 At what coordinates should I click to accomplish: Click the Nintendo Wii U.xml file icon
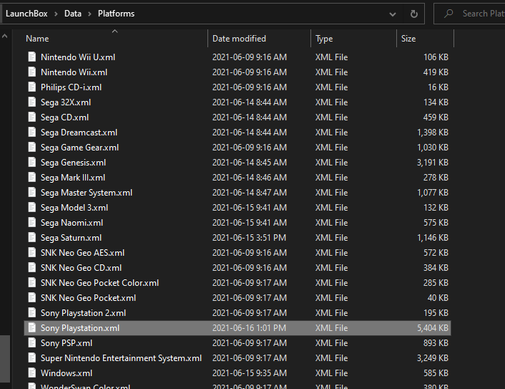click(32, 57)
